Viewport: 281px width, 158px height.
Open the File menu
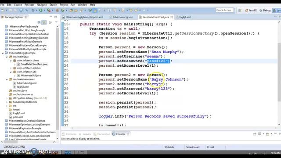[x=2, y=5]
